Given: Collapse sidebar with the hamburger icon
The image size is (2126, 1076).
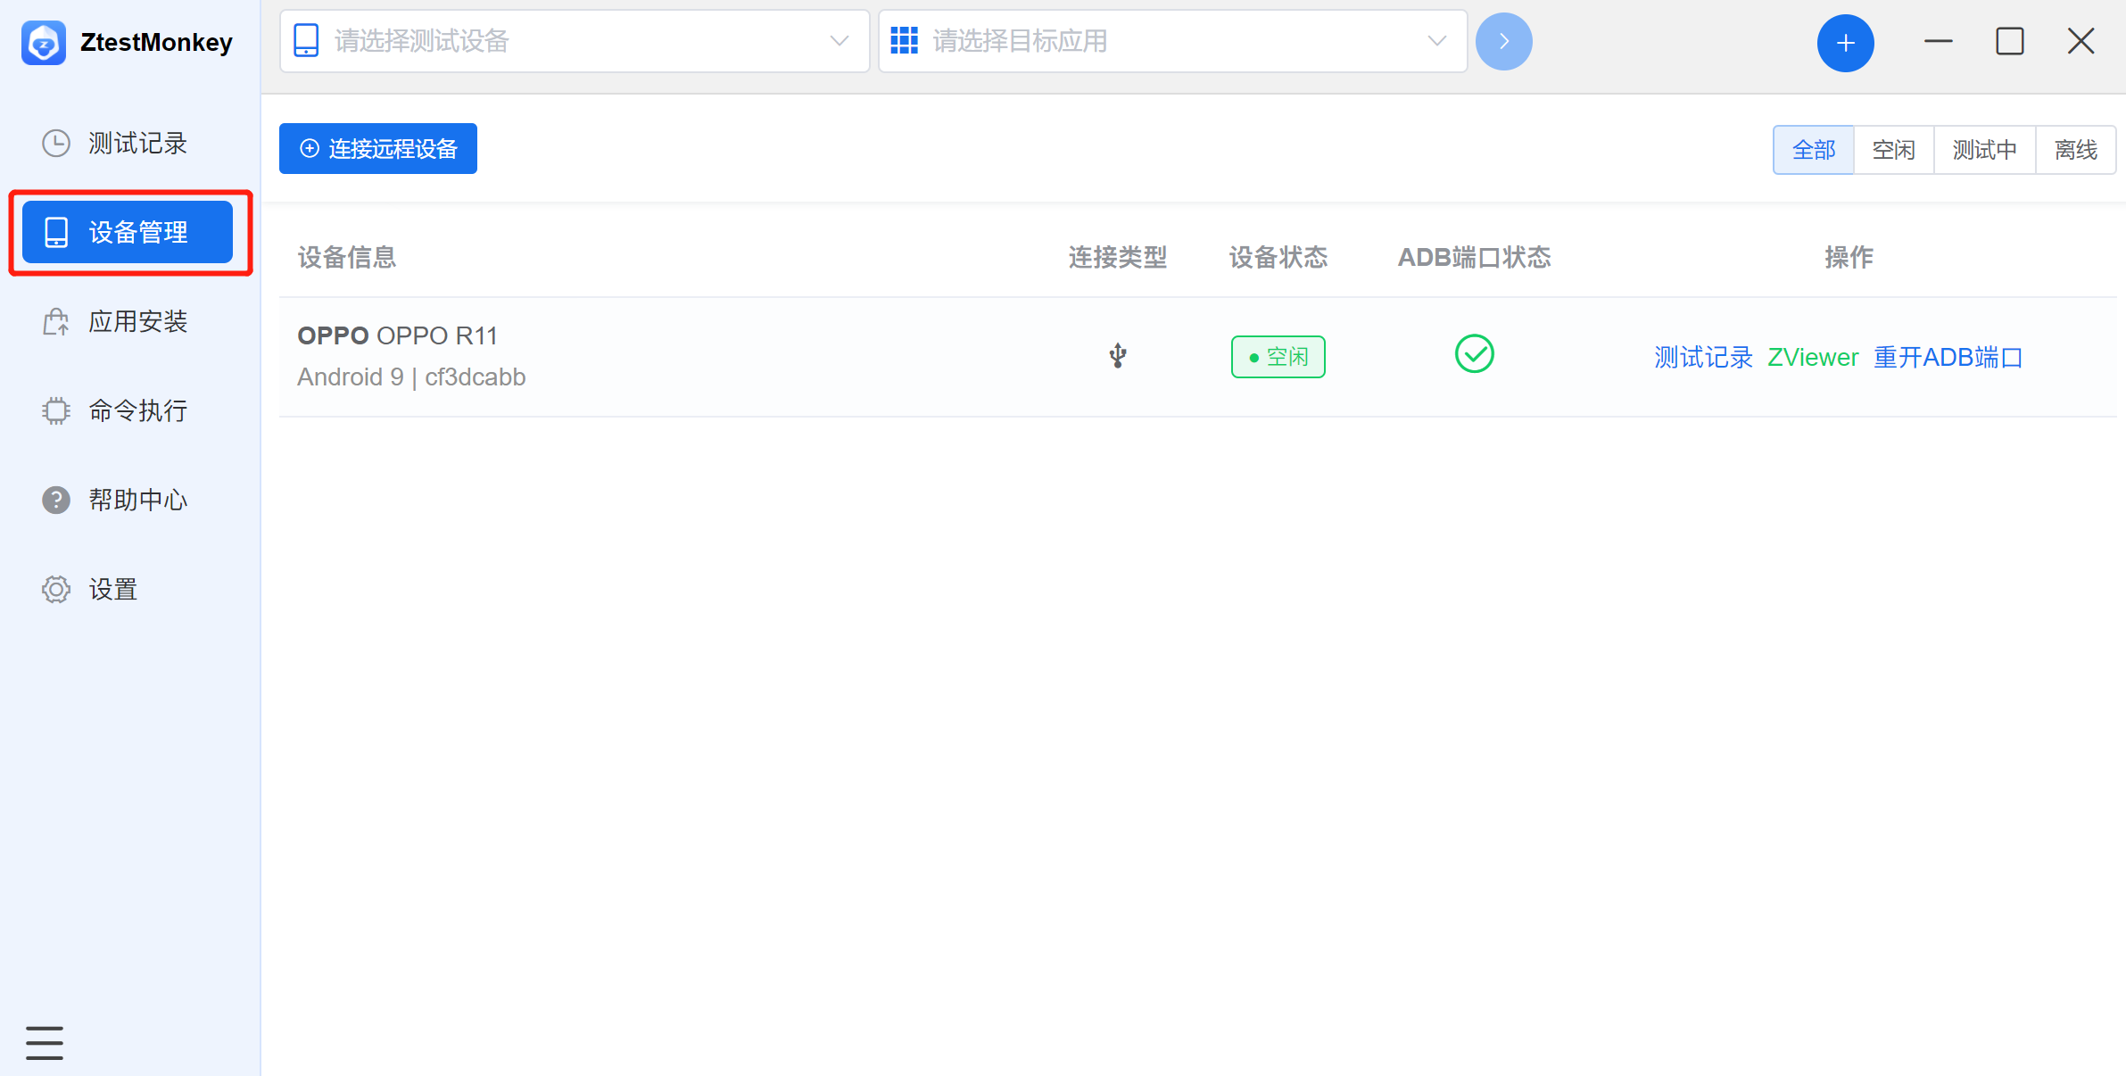Looking at the screenshot, I should pyautogui.click(x=45, y=1042).
